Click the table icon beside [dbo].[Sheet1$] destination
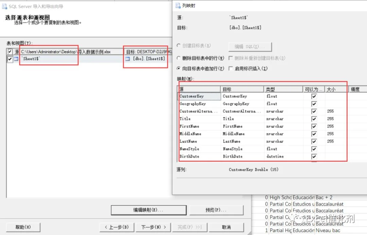The height and width of the screenshot is (235, 367). coord(127,59)
